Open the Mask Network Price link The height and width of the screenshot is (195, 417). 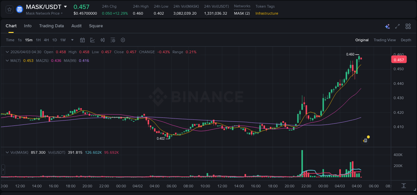coord(44,13)
